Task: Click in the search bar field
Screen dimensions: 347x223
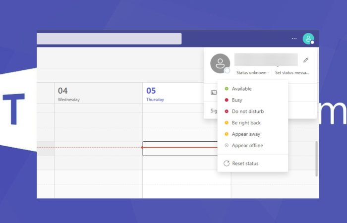Action: [x=109, y=39]
